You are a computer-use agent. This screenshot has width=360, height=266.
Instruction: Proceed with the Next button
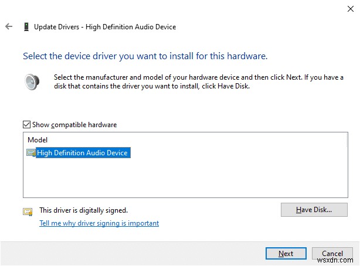coord(286,254)
